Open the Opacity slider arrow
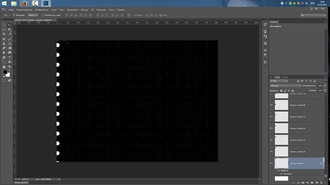Image resolution: width=330 pixels, height=185 pixels. (325, 86)
